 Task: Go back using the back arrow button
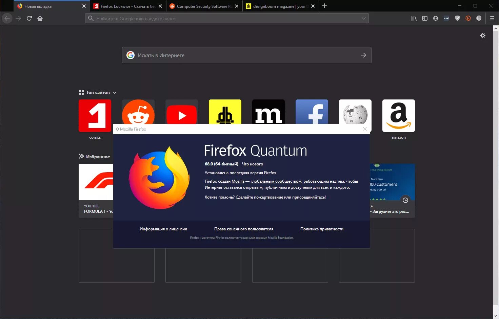(x=7, y=18)
